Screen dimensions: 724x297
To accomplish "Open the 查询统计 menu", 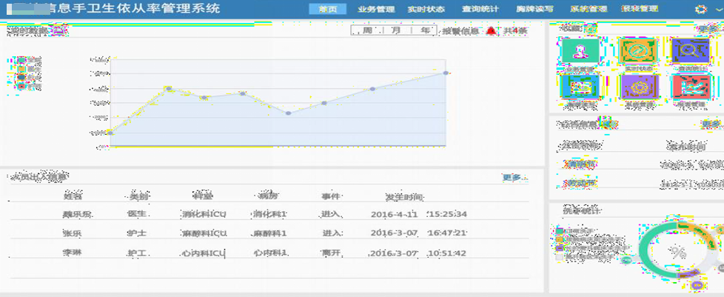I will pyautogui.click(x=480, y=9).
